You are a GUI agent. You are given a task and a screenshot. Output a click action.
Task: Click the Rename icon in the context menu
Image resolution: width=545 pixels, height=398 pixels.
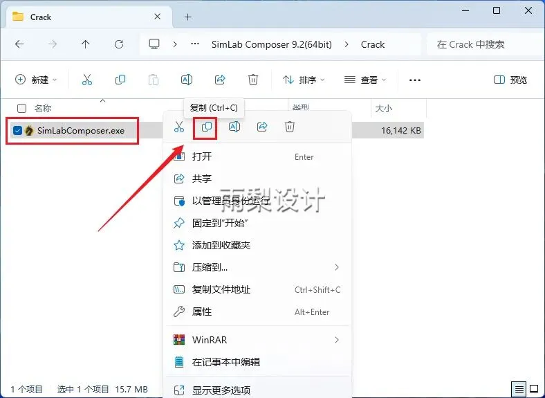234,127
